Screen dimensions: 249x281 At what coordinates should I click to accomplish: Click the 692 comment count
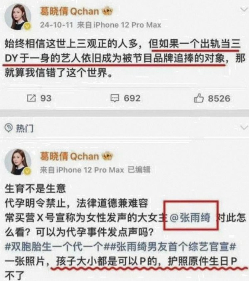pyautogui.click(x=132, y=98)
